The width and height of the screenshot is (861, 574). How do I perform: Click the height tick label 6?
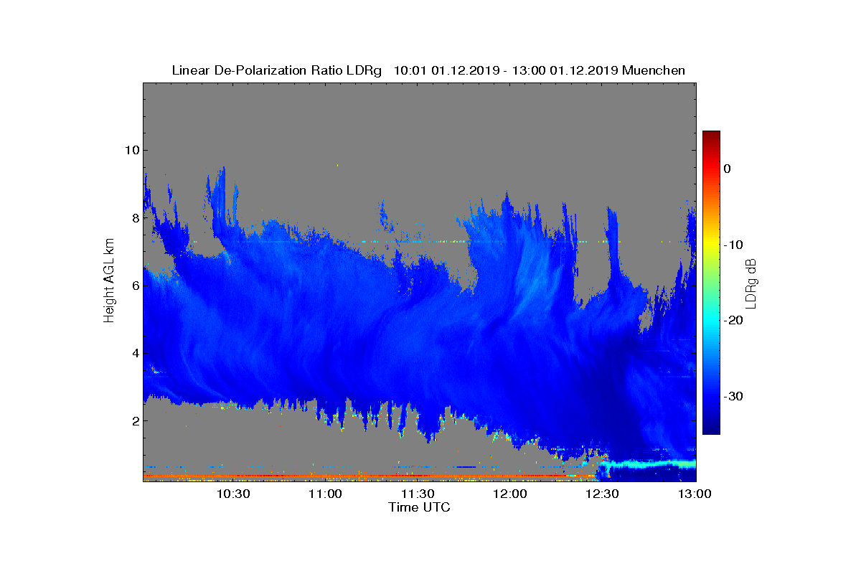tap(134, 286)
